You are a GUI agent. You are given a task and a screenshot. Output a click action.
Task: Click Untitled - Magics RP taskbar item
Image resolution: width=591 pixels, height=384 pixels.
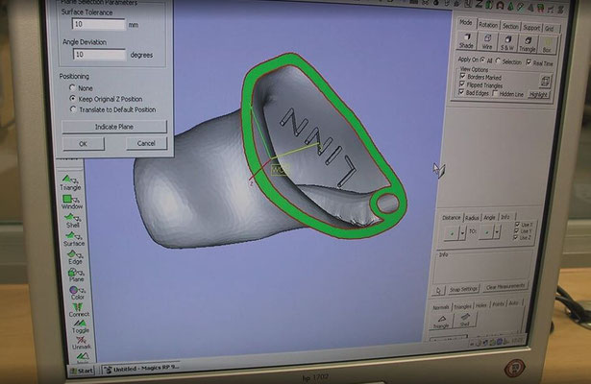[142, 369]
